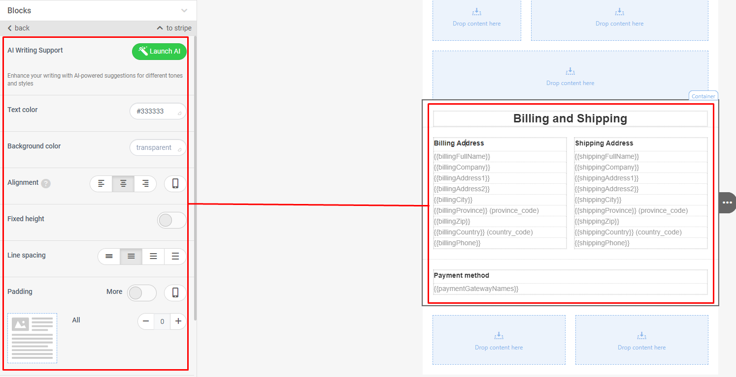Open mobile alignment settings phone icon
This screenshot has width=736, height=377.
(175, 184)
